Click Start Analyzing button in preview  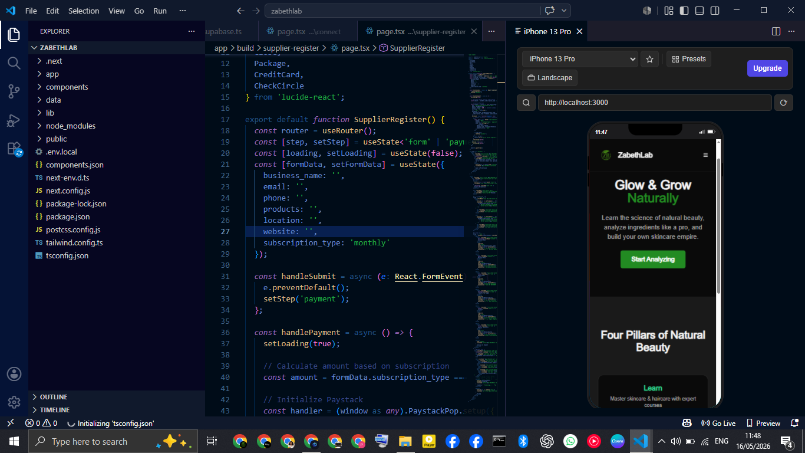[653, 259]
